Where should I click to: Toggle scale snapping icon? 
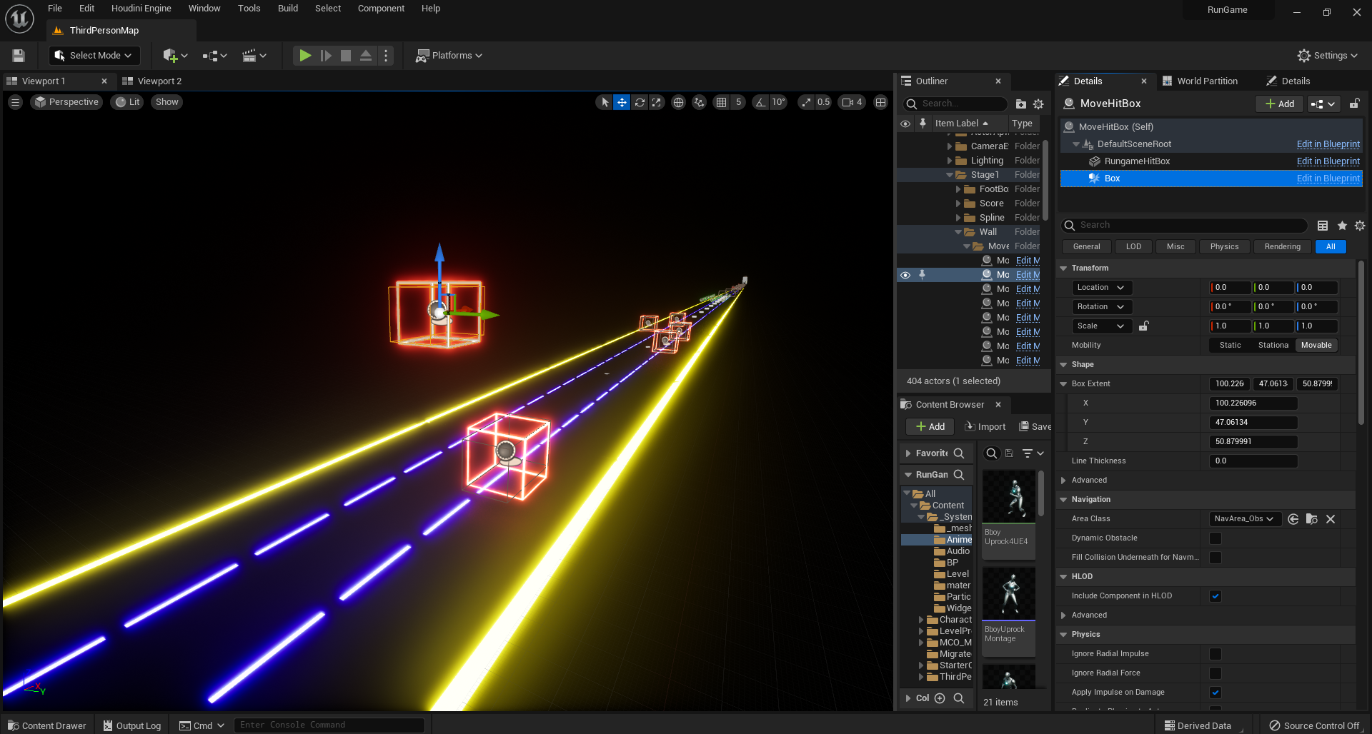tap(807, 102)
